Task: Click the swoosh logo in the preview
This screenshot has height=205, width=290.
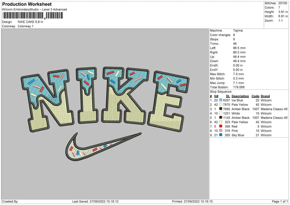Action: (103, 146)
